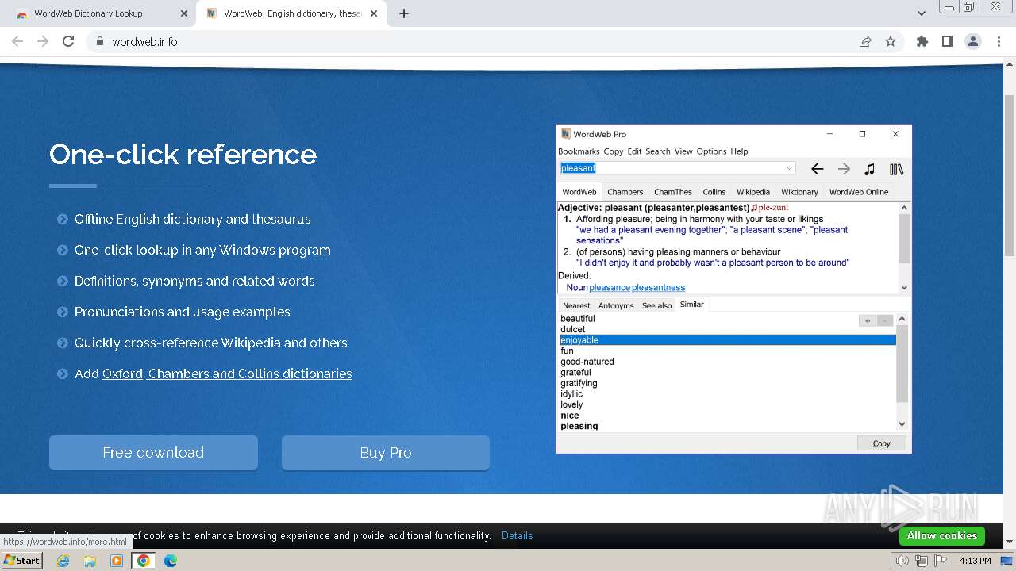Follow the pleasantness derived noun link
Viewport: 1016px width, 571px height.
click(x=658, y=288)
